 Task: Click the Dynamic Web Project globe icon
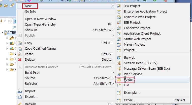(119, 17)
